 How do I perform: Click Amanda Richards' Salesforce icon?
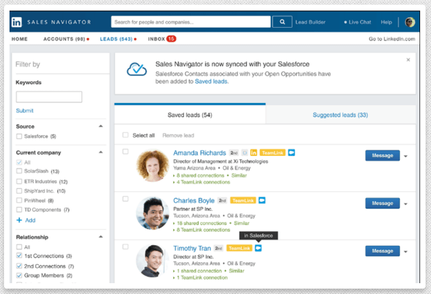click(291, 152)
